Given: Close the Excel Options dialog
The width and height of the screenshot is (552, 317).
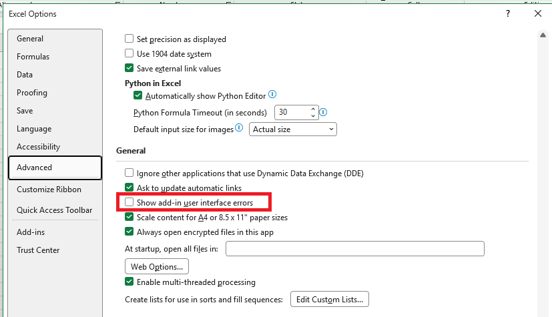Looking at the screenshot, I should tap(537, 14).
